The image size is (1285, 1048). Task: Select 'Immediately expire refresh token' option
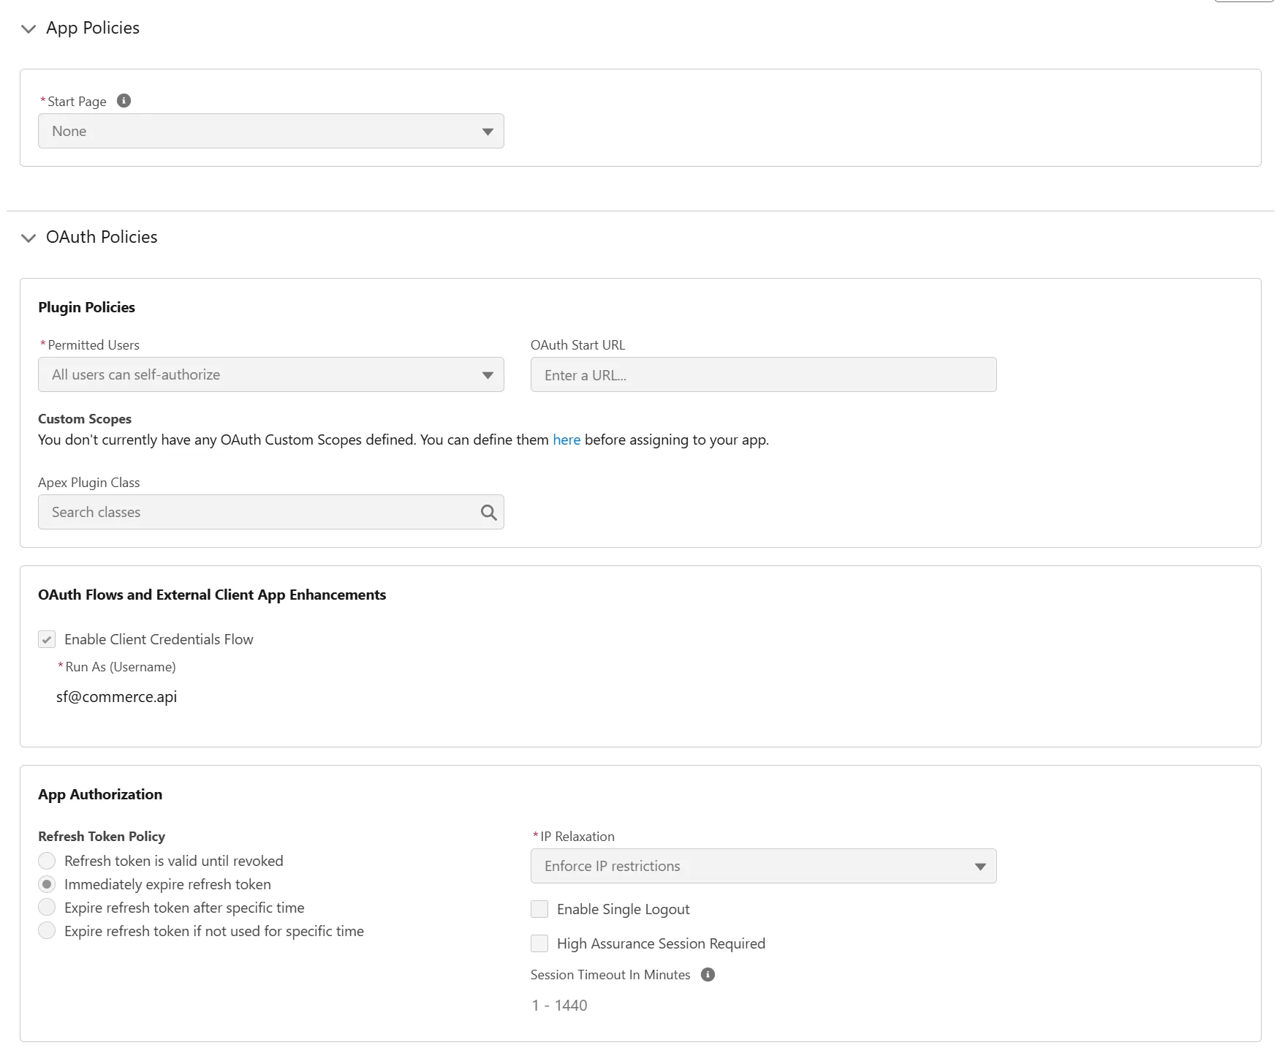[x=47, y=884]
